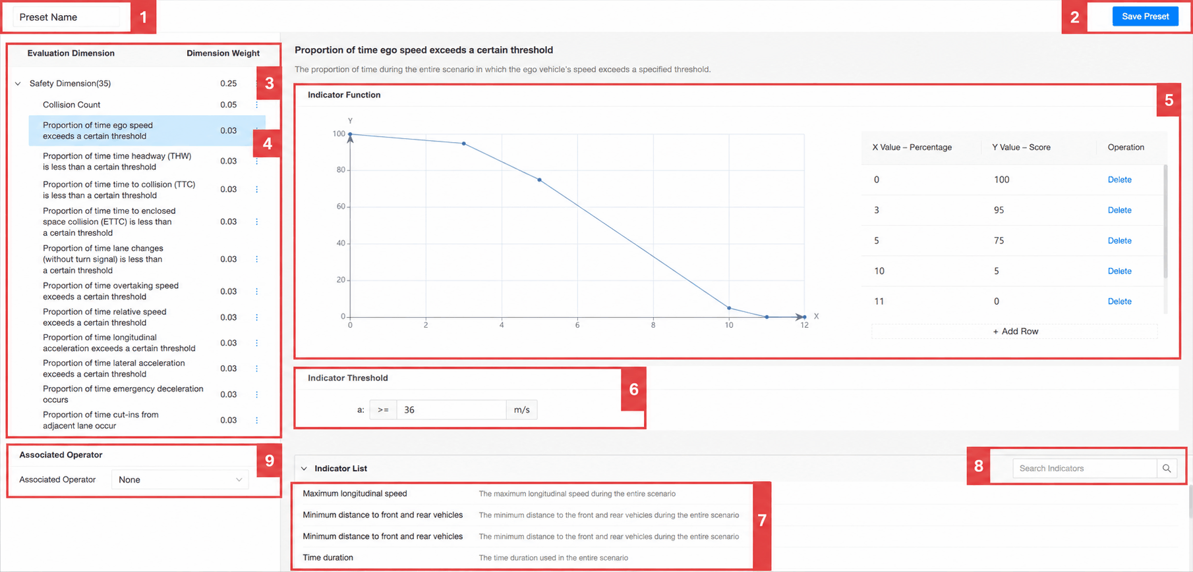Screen dimensions: 1193x572
Task: Open more options for lateral acceleration row
Action: (257, 369)
